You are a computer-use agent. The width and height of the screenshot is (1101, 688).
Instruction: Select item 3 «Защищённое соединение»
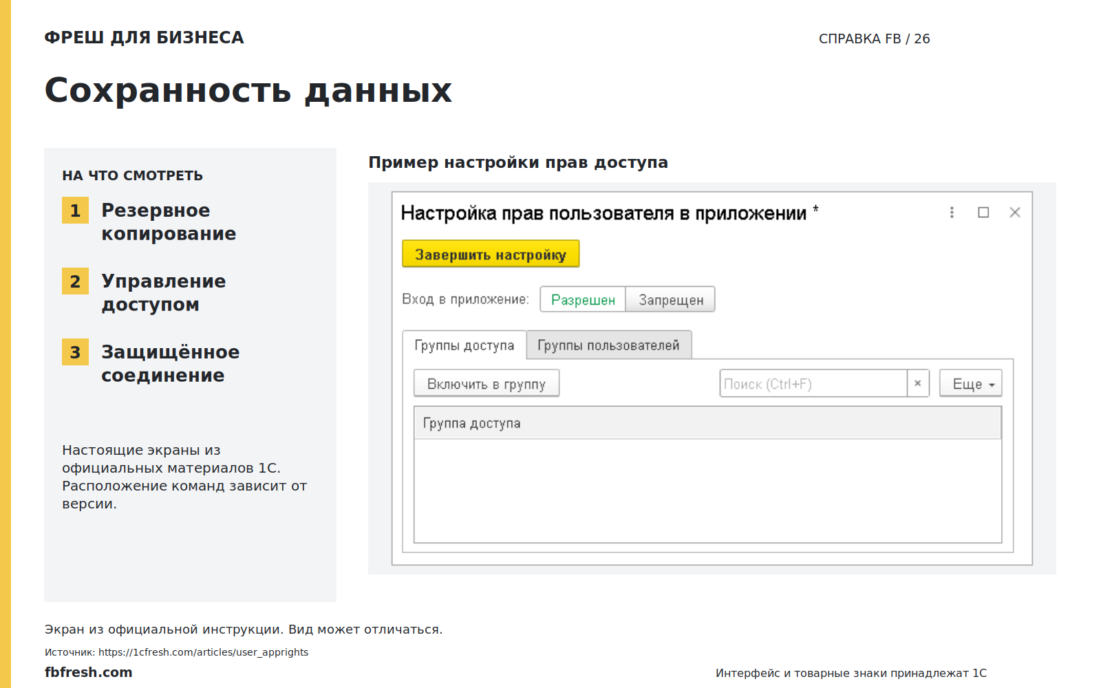coord(170,363)
